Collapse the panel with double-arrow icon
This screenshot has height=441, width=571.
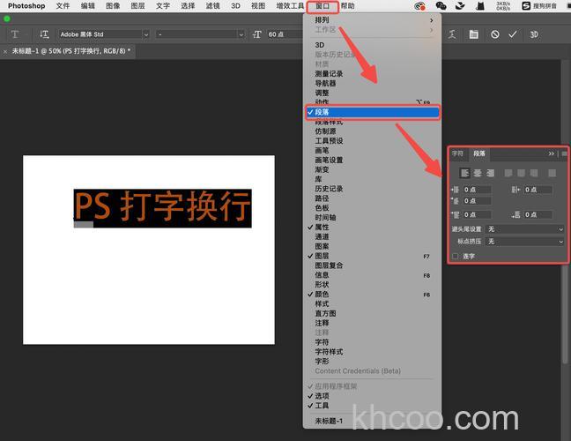[x=552, y=153]
